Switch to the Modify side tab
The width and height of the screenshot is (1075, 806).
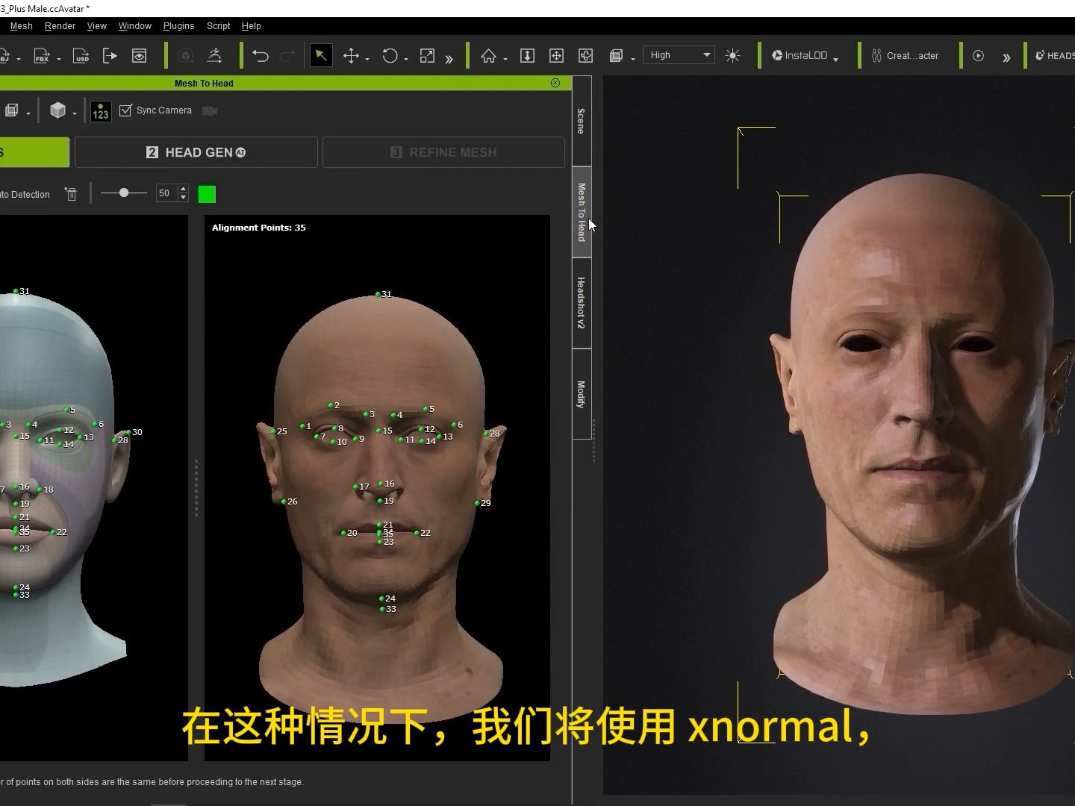(582, 394)
